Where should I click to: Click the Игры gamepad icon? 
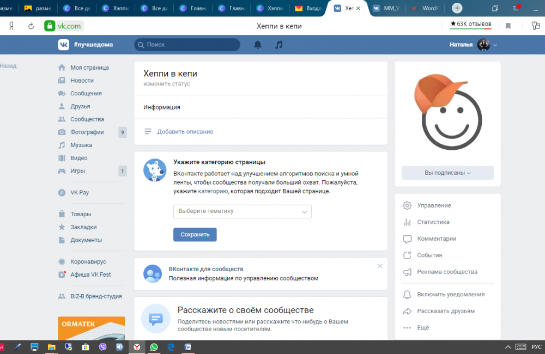click(x=62, y=171)
